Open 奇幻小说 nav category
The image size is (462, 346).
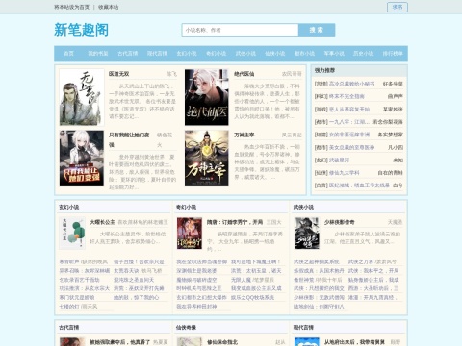217,53
